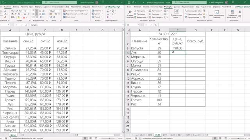Click fx button on left window formula bar
The image size is (250, 140).
click(26, 25)
